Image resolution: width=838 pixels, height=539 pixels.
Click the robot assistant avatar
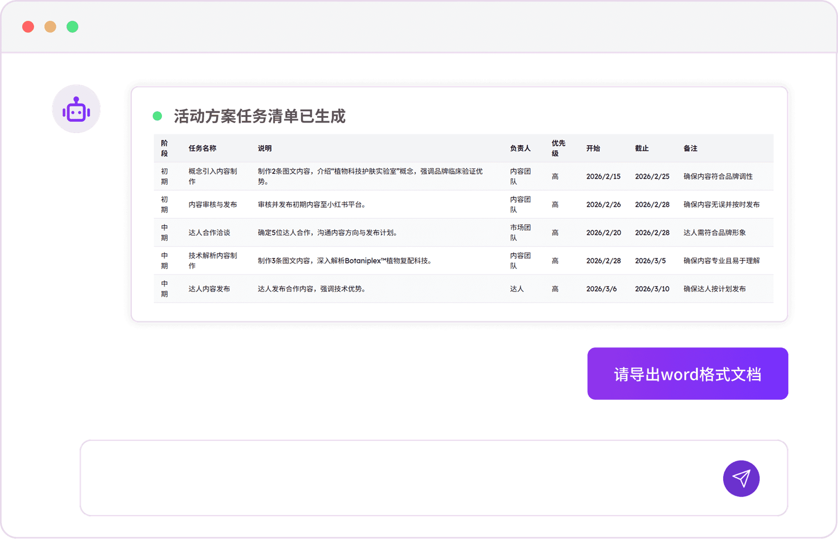76,109
